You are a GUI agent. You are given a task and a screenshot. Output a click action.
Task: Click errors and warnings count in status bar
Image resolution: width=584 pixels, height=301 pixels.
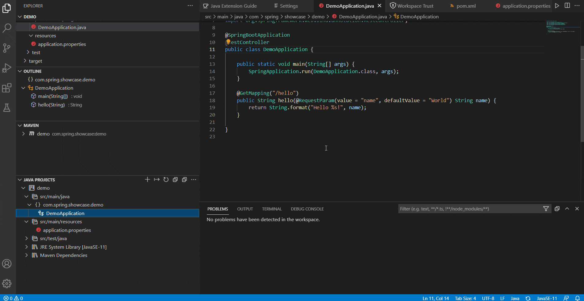pyautogui.click(x=13, y=298)
